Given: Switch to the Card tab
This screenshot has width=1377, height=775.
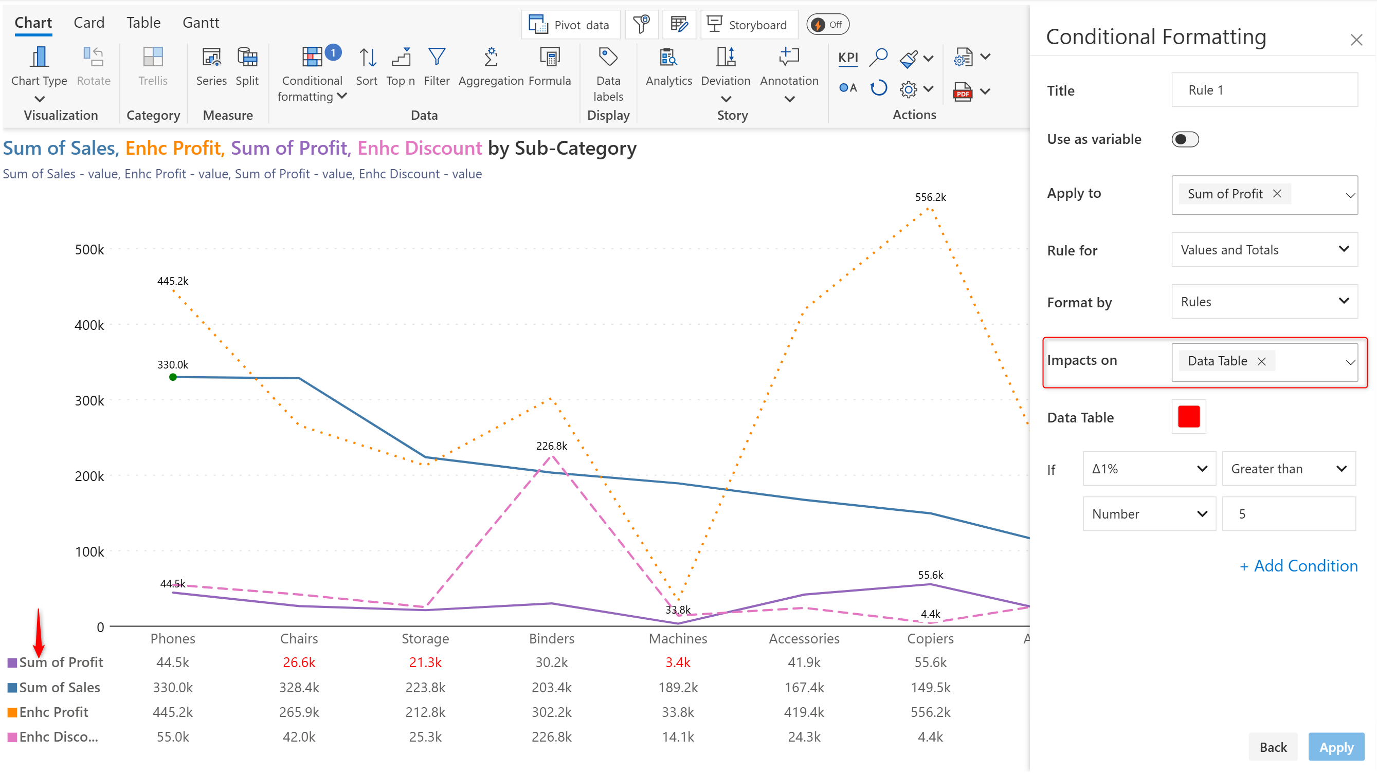Looking at the screenshot, I should [89, 23].
